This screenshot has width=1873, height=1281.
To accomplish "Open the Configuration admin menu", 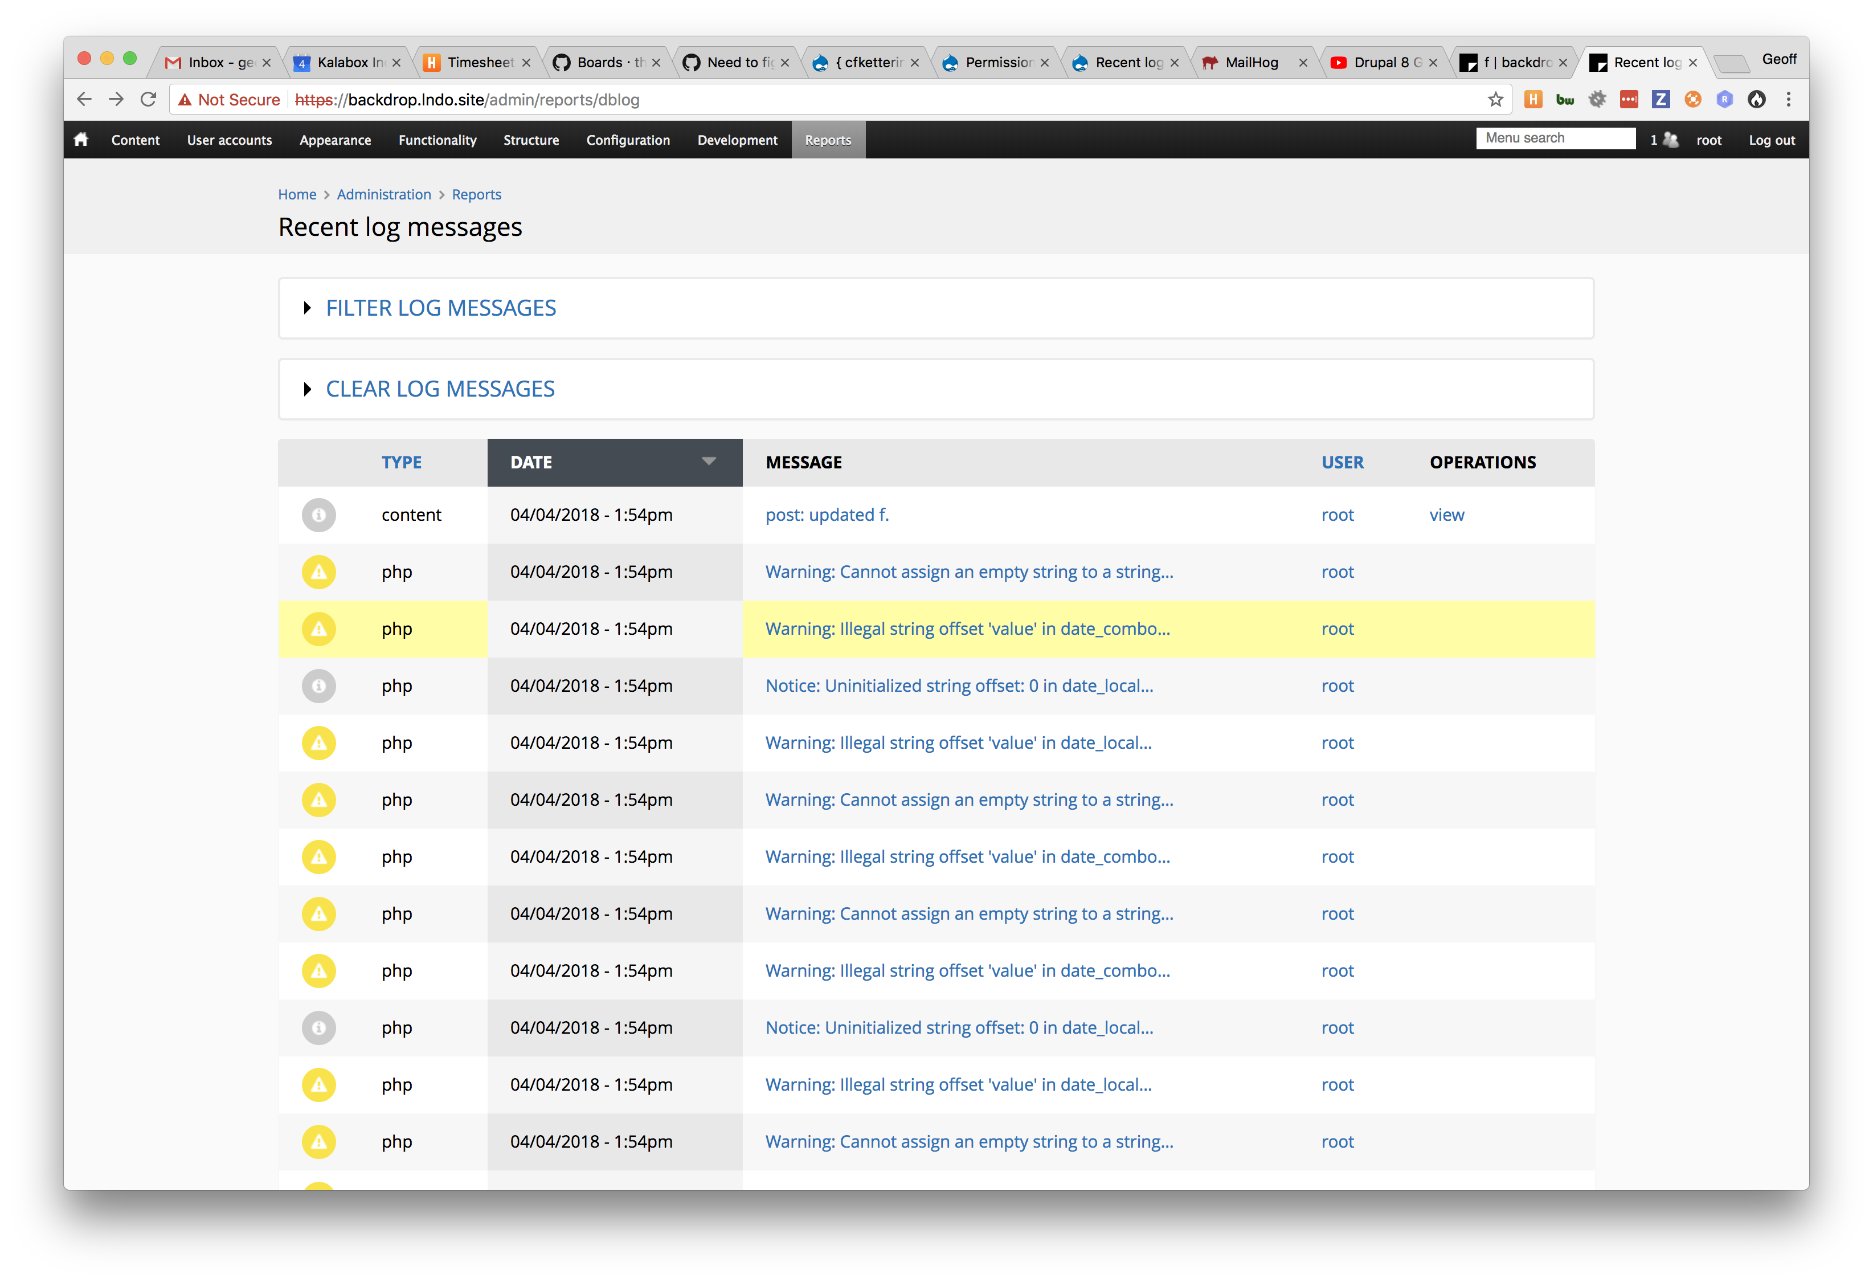I will (x=628, y=140).
